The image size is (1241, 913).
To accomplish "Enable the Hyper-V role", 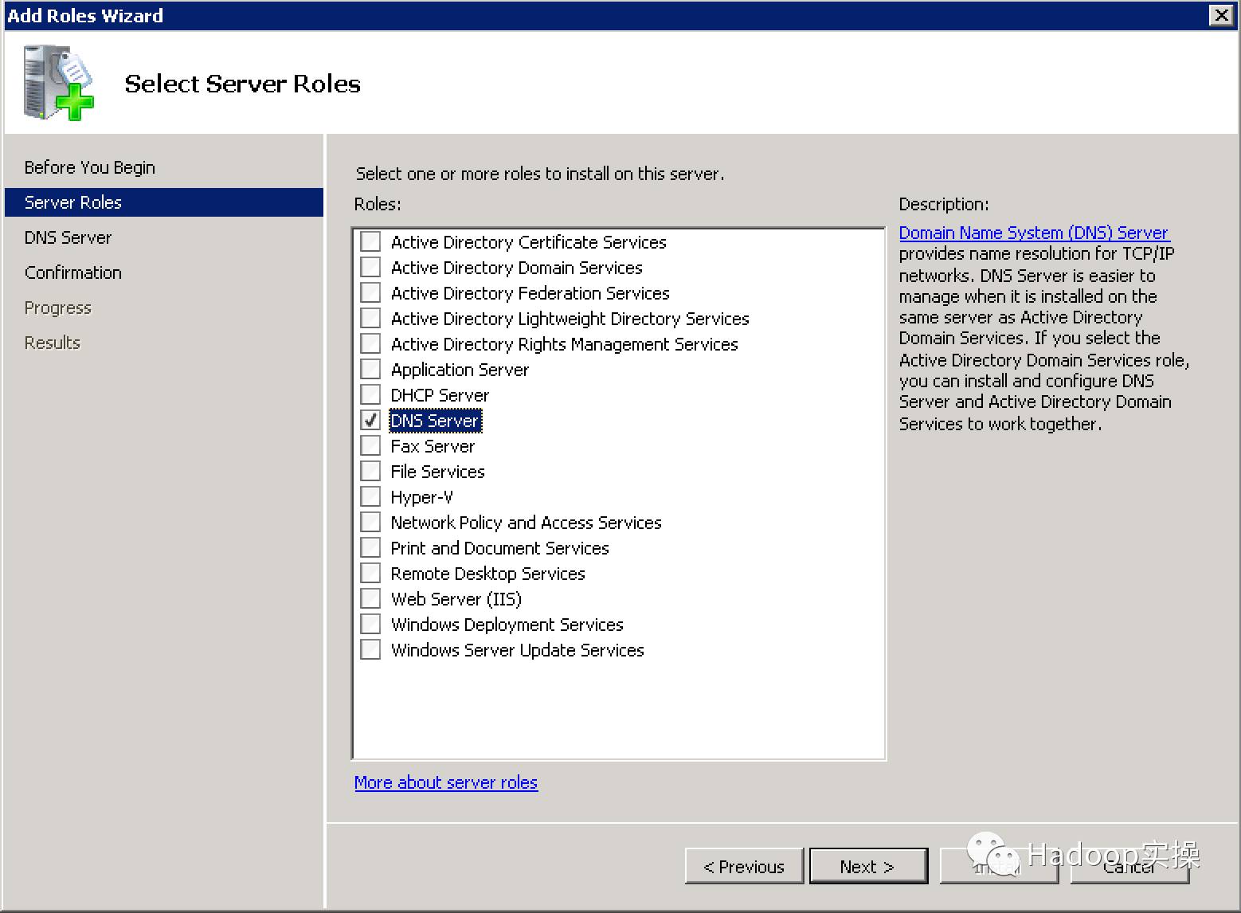I will tap(370, 496).
